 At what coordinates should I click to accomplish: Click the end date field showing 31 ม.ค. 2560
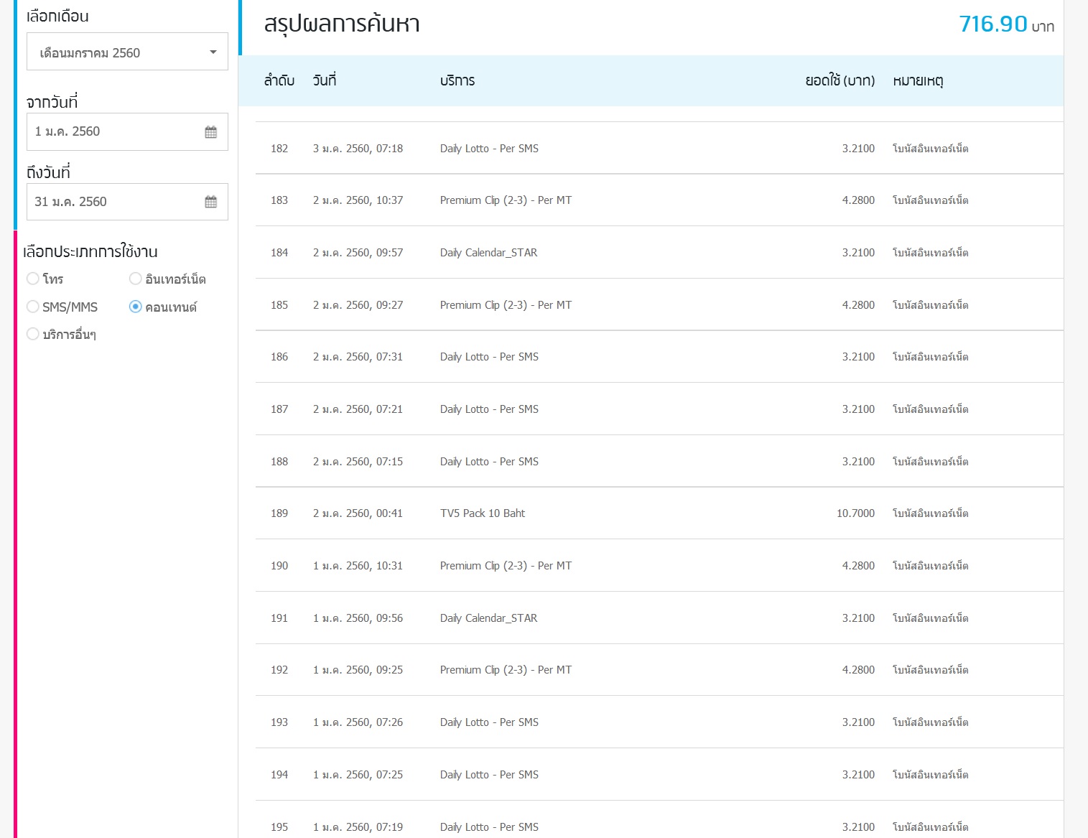pyautogui.click(x=127, y=202)
